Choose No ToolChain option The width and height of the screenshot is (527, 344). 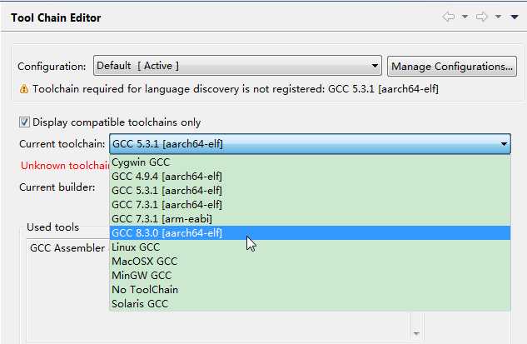click(x=310, y=289)
